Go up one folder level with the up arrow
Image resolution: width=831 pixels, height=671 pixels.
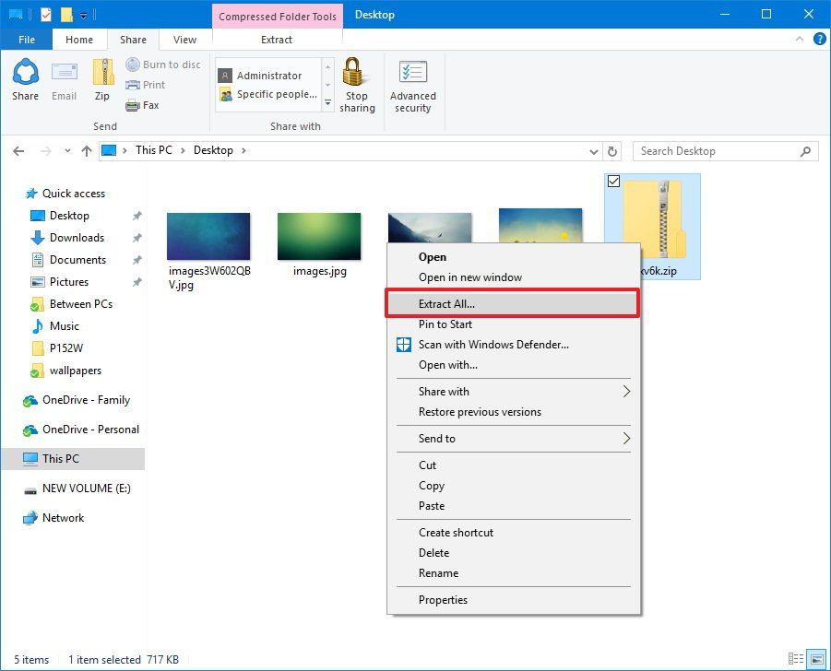pos(86,151)
